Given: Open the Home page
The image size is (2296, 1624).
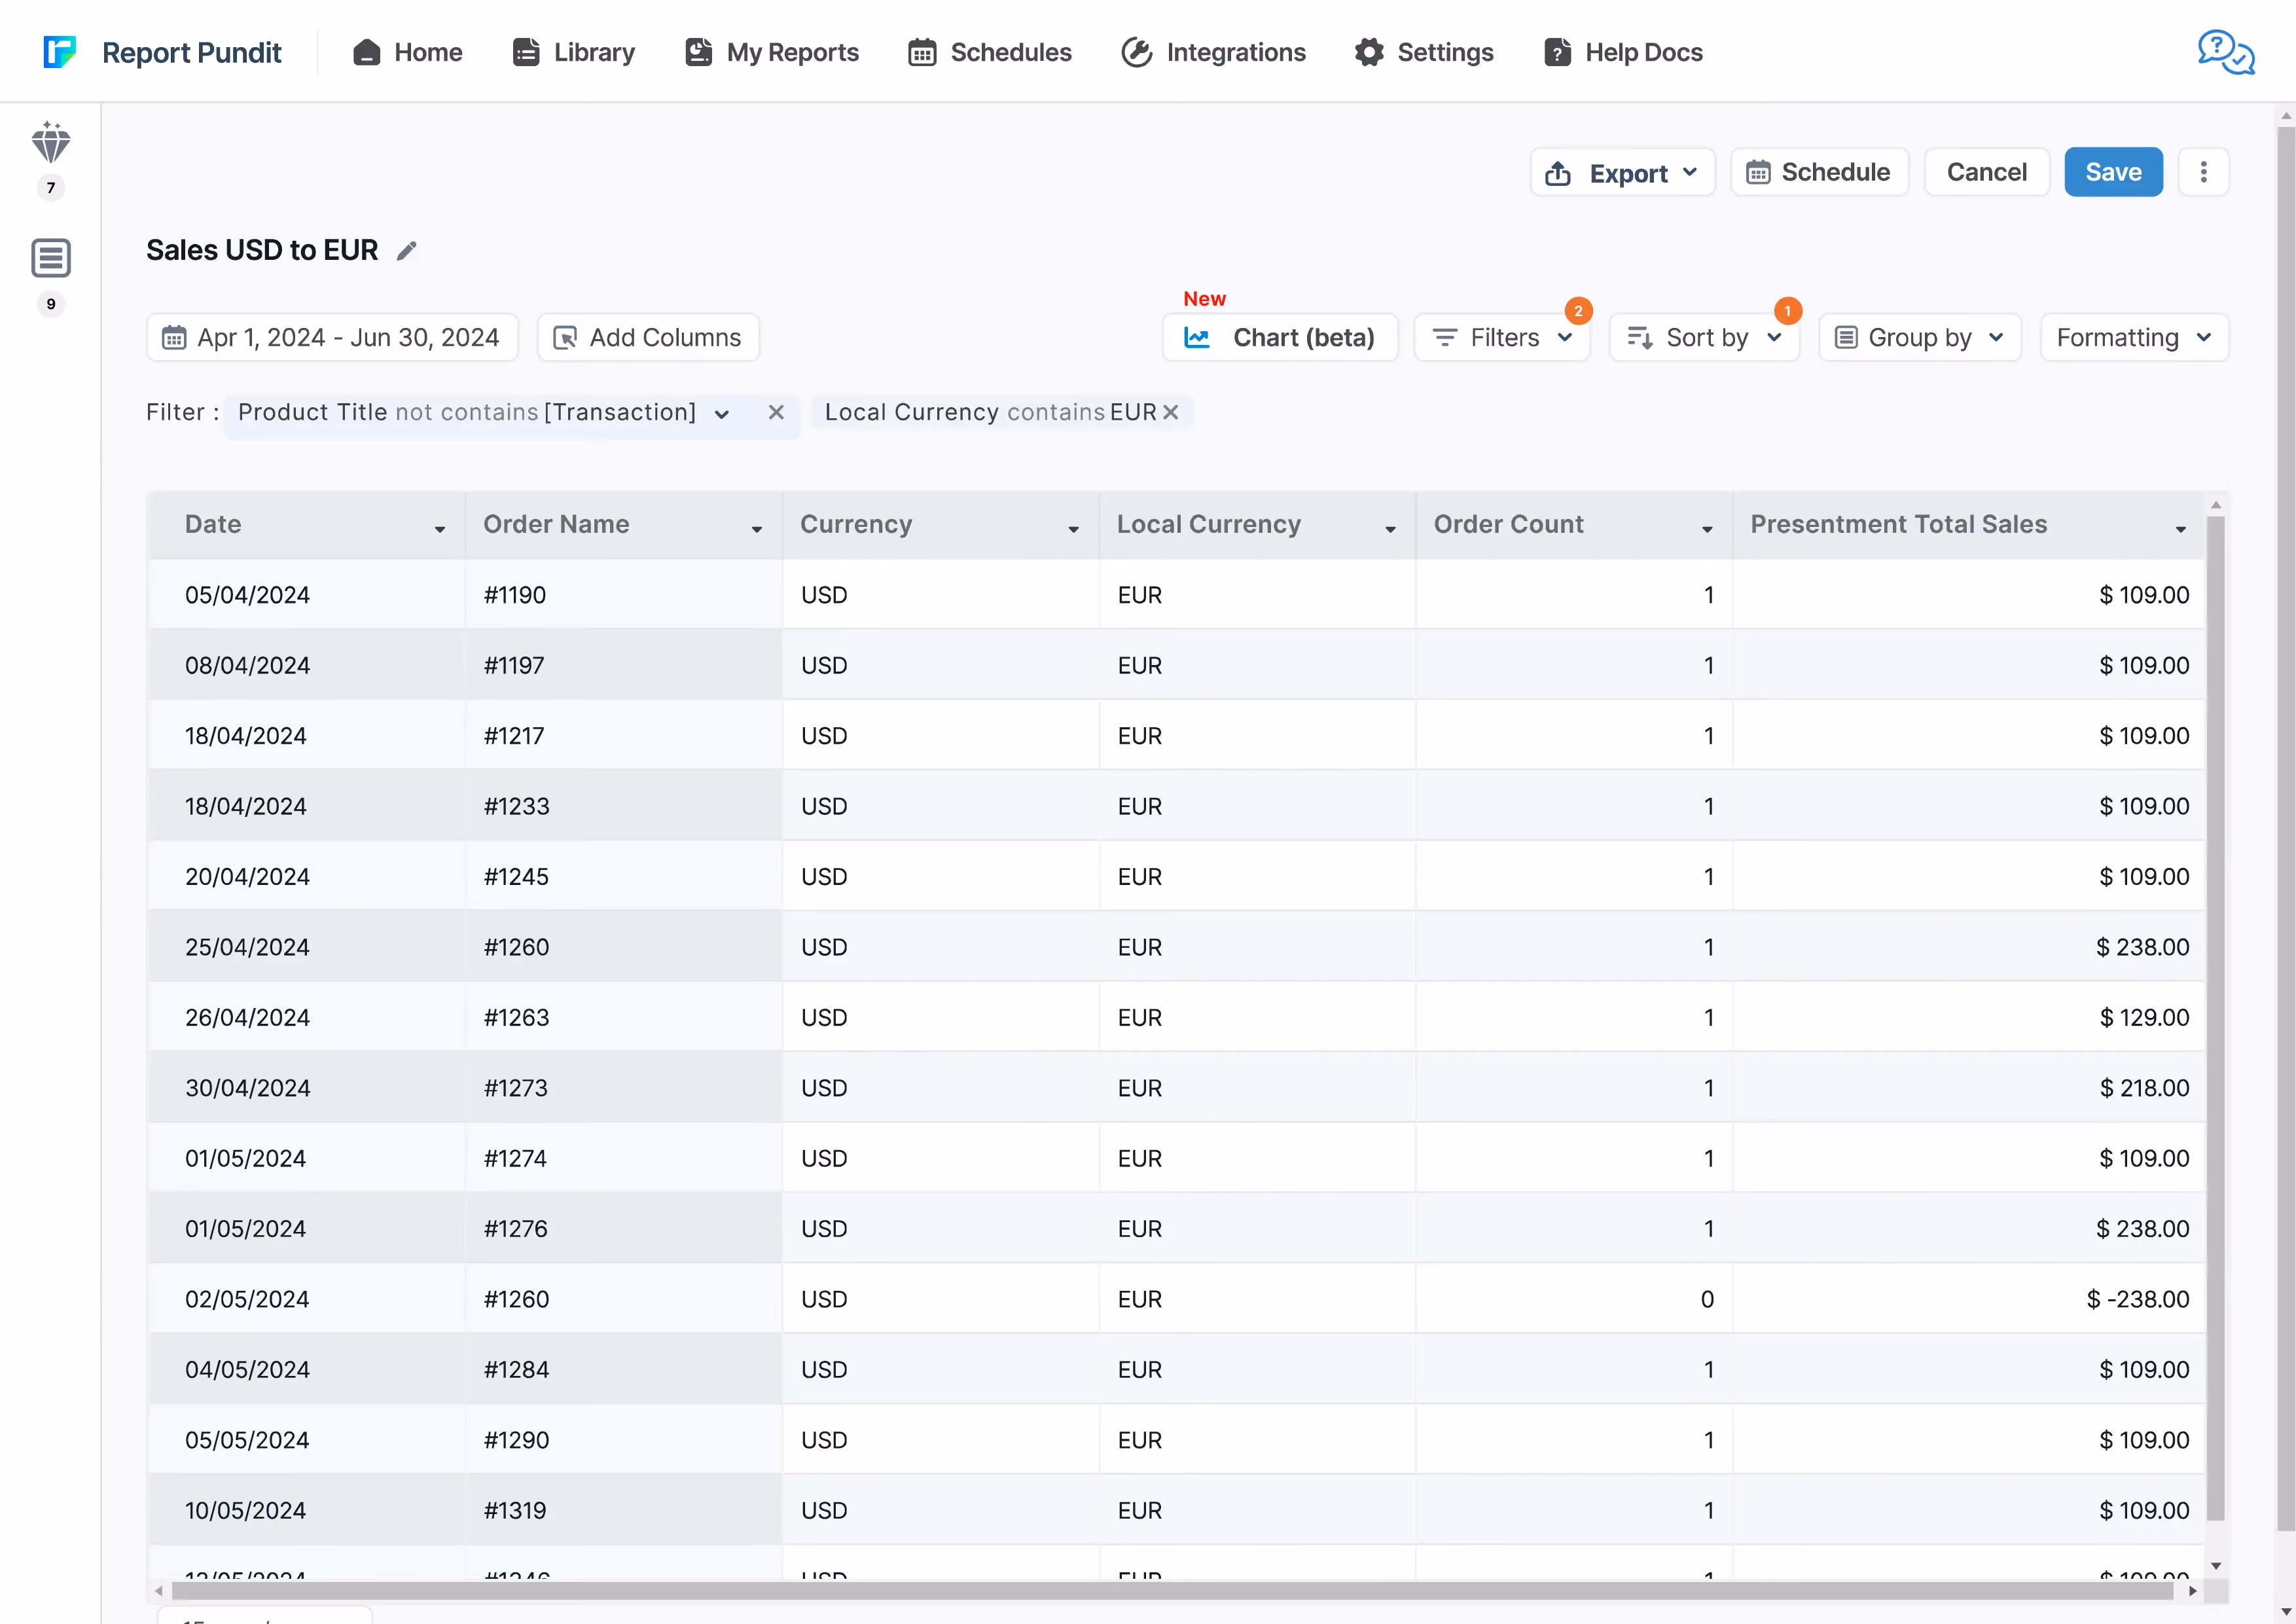Looking at the screenshot, I should pyautogui.click(x=407, y=52).
